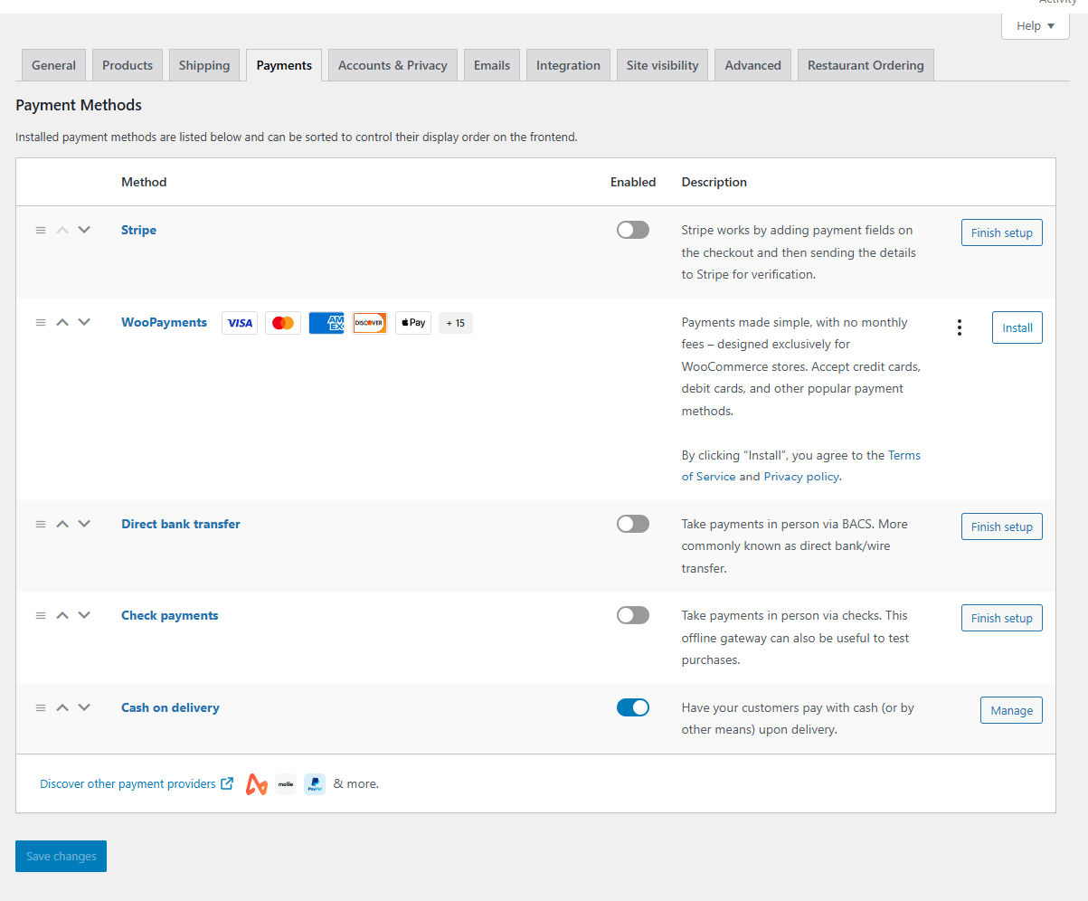Show the +15 more payment methods
This screenshot has width=1088, height=901.
(456, 323)
